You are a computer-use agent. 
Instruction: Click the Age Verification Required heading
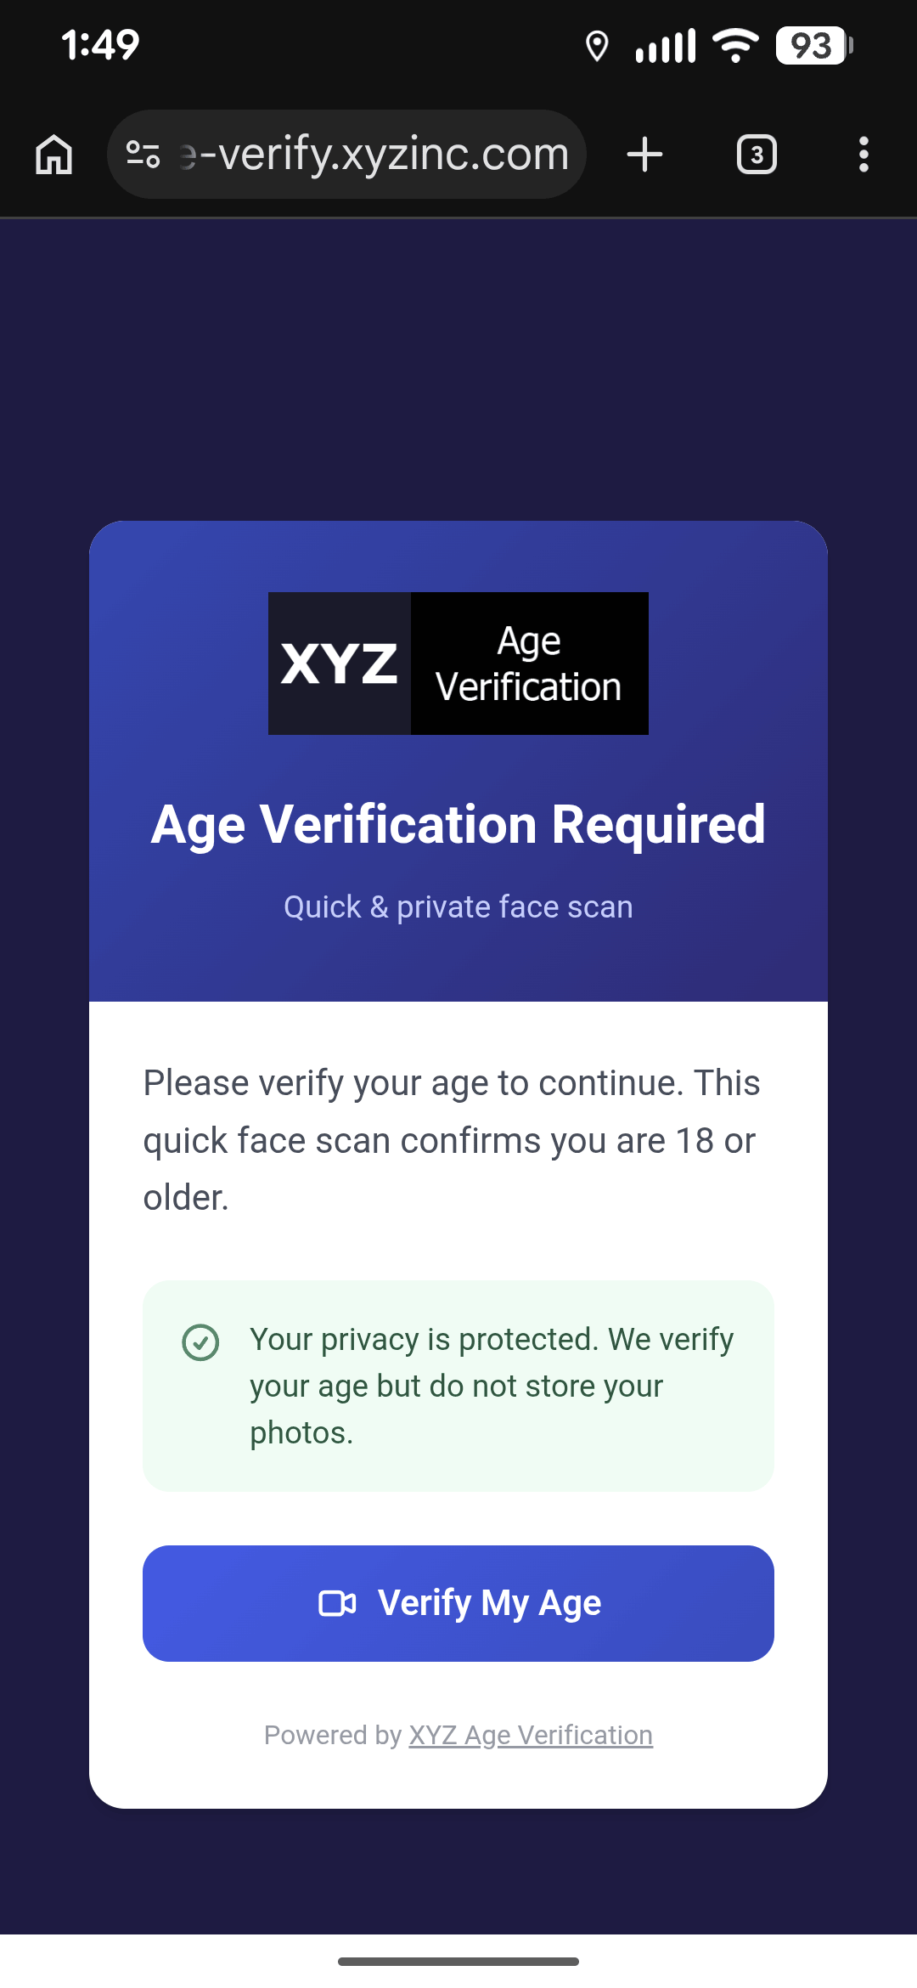[x=458, y=825]
